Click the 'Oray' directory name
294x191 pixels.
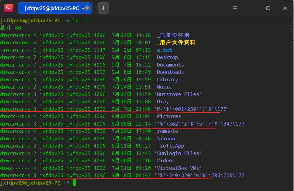[163, 102]
